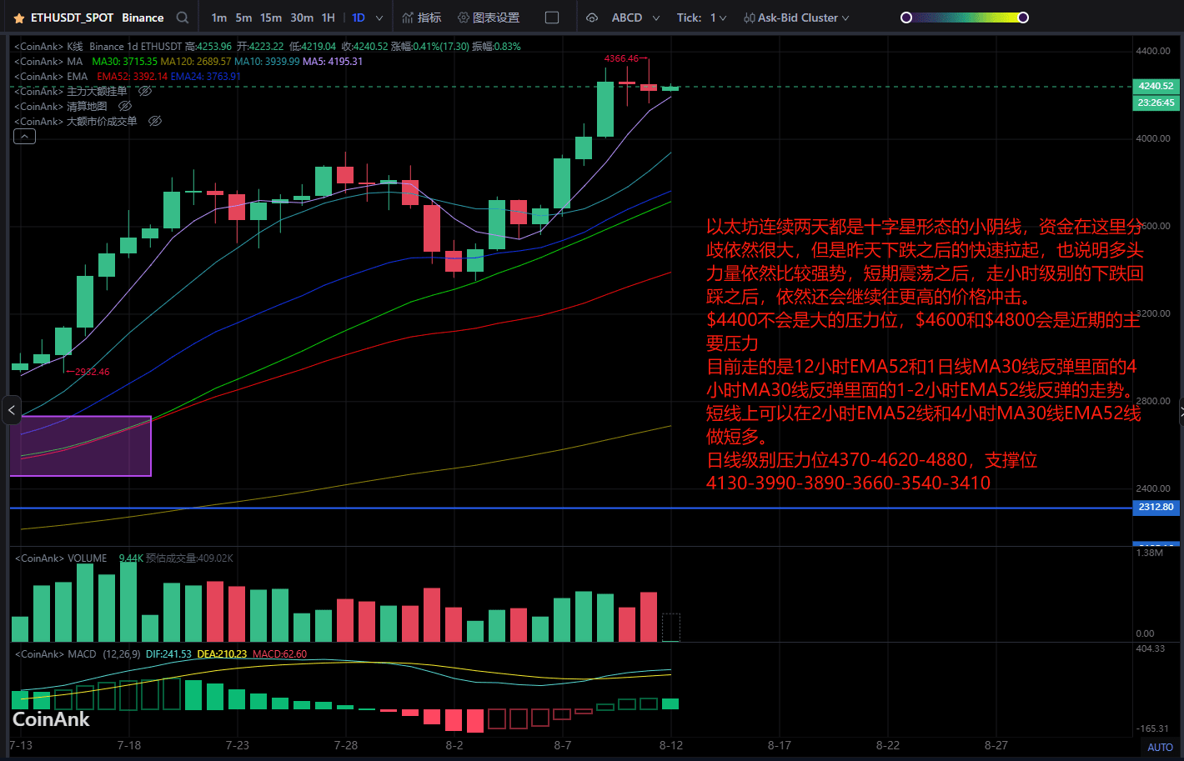
Task: Click right handle of color gradient slider
Action: coord(1023,18)
